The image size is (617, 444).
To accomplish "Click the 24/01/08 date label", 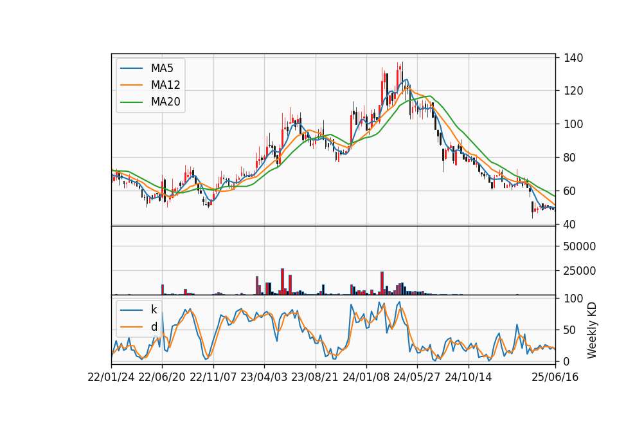I will click(366, 377).
